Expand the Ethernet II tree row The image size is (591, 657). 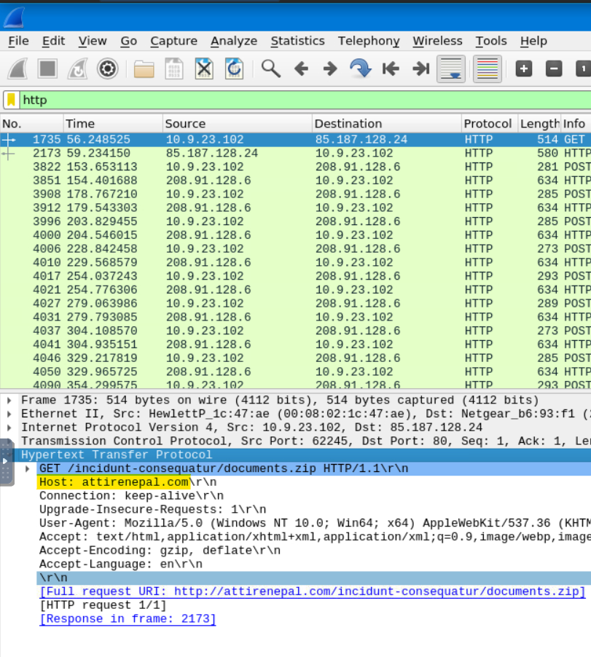coord(9,414)
